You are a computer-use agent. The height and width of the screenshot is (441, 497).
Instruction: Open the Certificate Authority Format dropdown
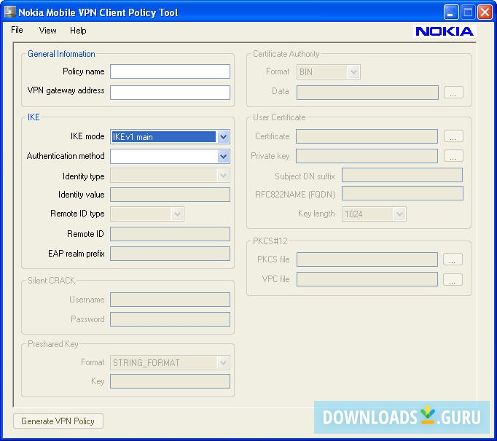353,72
